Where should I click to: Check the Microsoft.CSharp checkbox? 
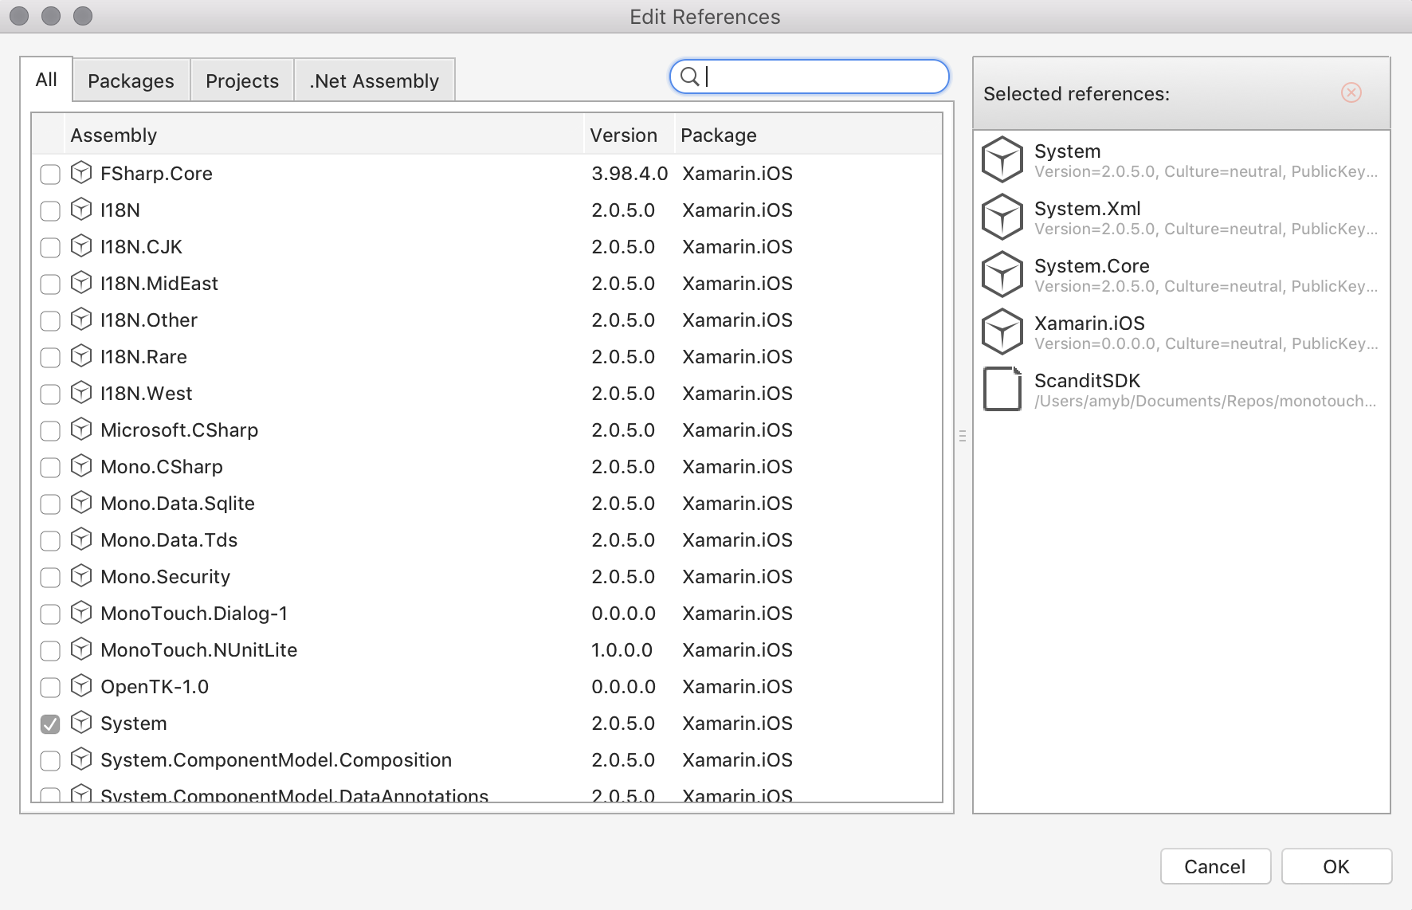point(50,431)
